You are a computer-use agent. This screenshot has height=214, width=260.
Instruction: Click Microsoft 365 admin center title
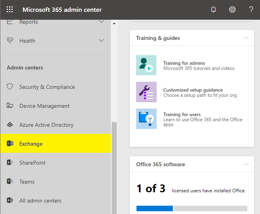coord(62,9)
